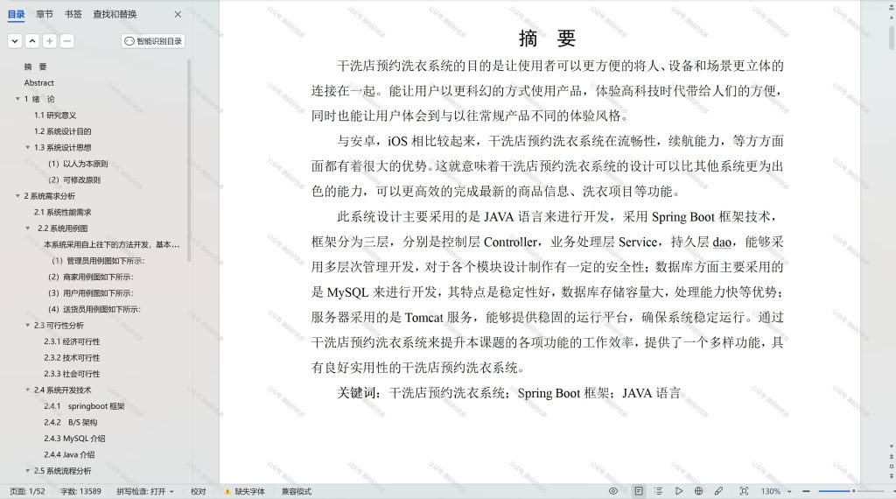Viewport: 896px width, 499px height.
Task: Collapse 2.5 系统流程分析 node
Action: 27,471
